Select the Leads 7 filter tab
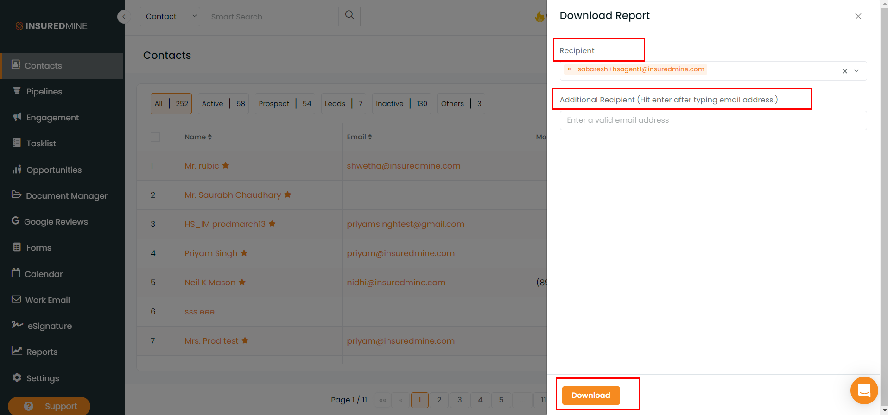The image size is (888, 415). click(343, 104)
